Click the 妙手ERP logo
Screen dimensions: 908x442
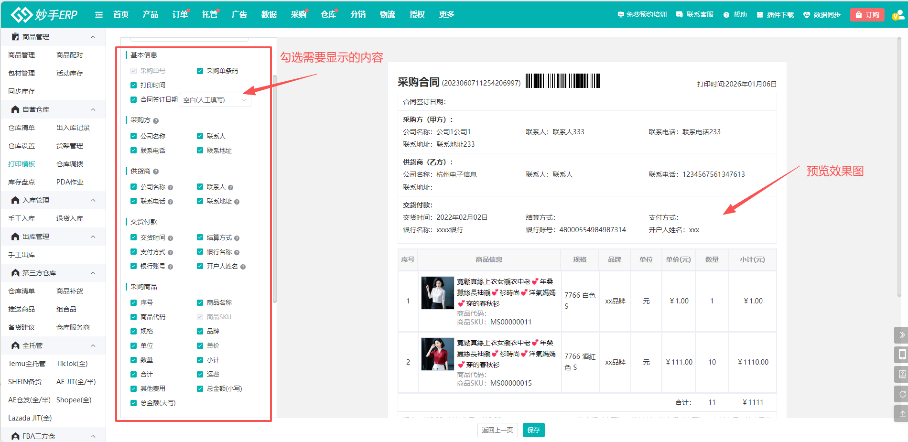[44, 15]
